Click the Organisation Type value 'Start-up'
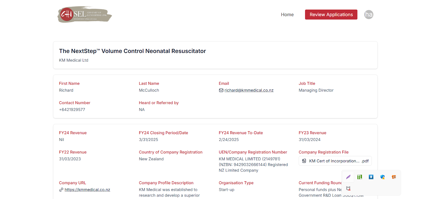431x199 pixels. [x=227, y=190]
